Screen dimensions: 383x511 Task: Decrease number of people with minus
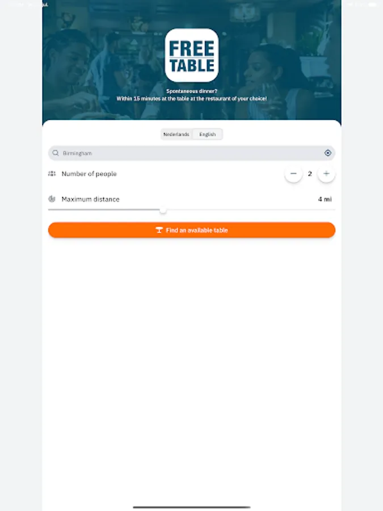point(293,174)
